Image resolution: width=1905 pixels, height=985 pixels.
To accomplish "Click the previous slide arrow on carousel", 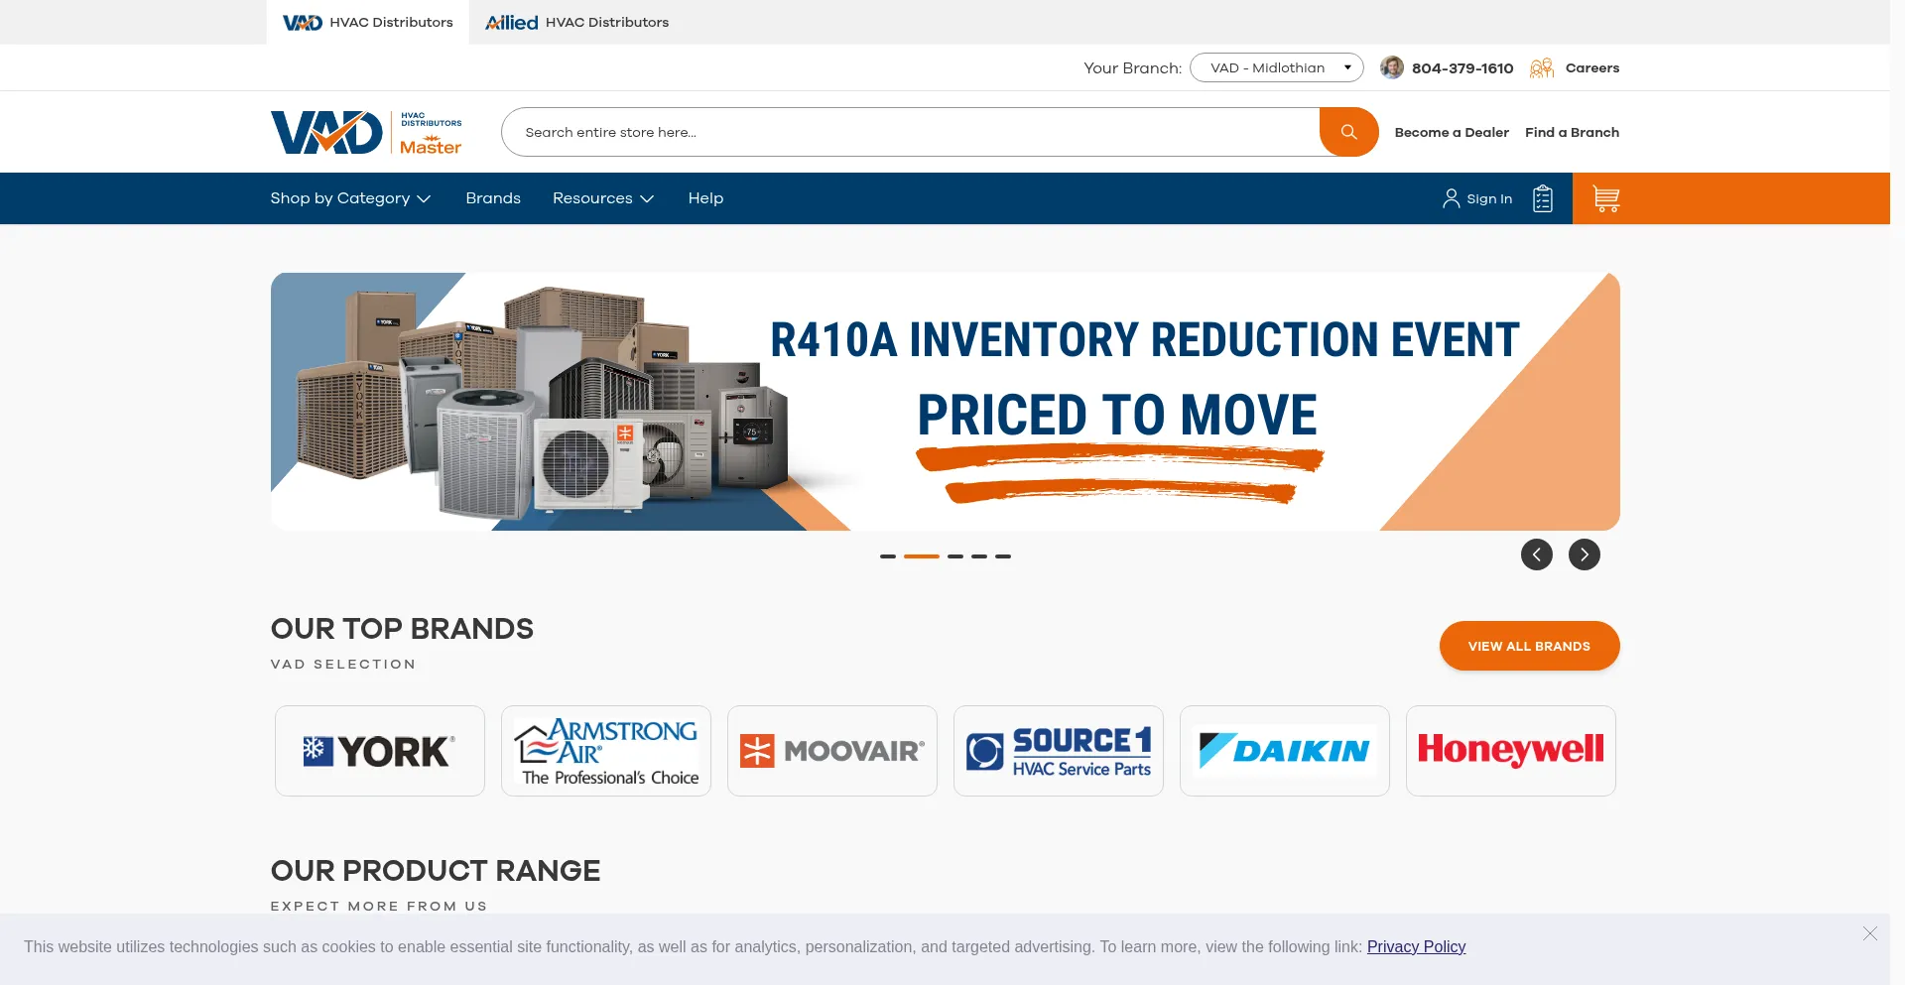I will tap(1536, 554).
